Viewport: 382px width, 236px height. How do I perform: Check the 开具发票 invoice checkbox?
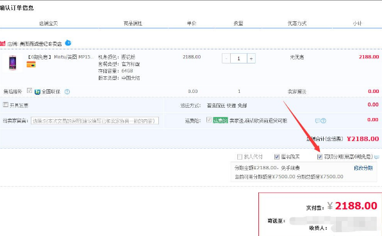(5, 105)
